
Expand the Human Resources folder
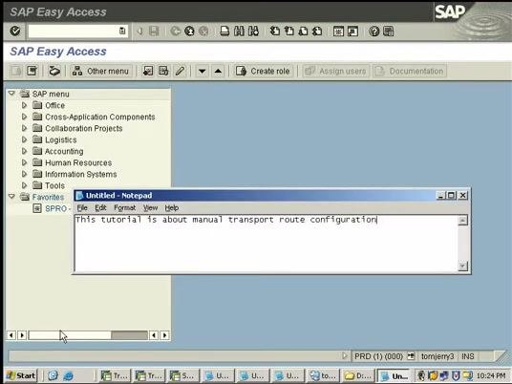pyautogui.click(x=24, y=162)
